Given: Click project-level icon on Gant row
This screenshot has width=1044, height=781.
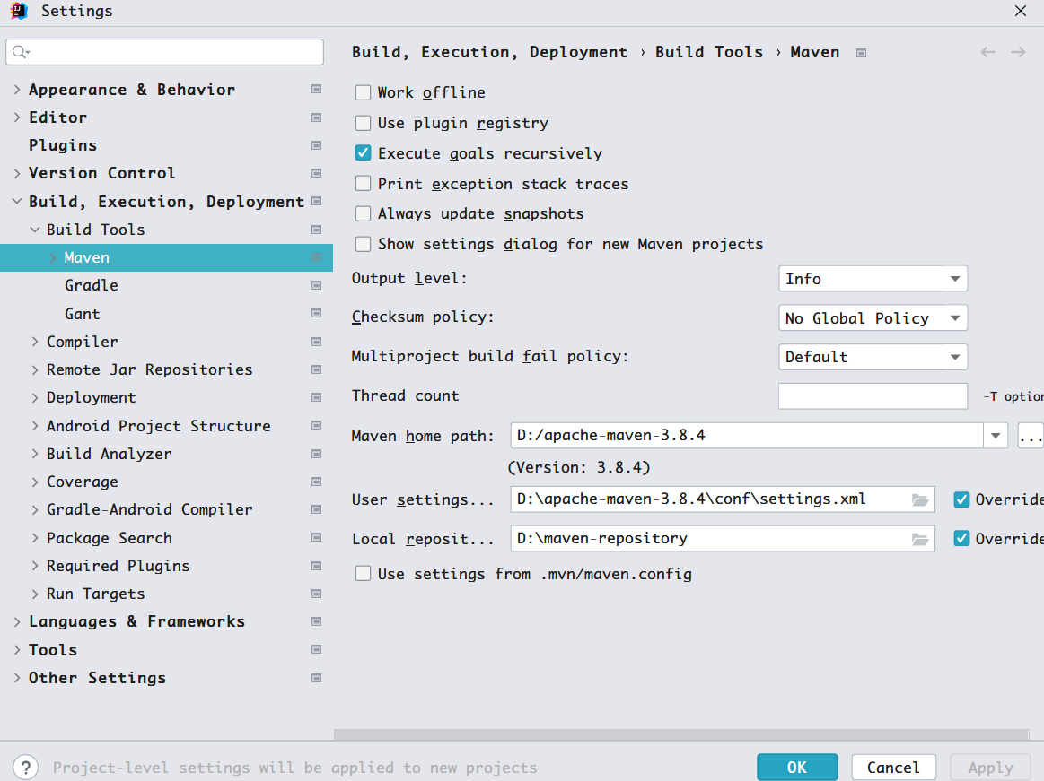Looking at the screenshot, I should click(316, 313).
